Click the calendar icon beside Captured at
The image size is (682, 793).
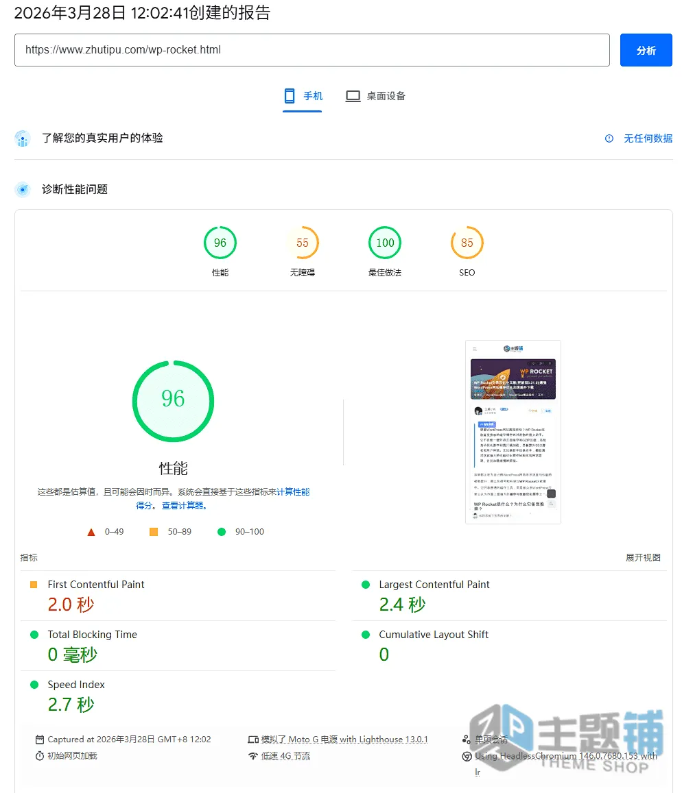pyautogui.click(x=40, y=740)
